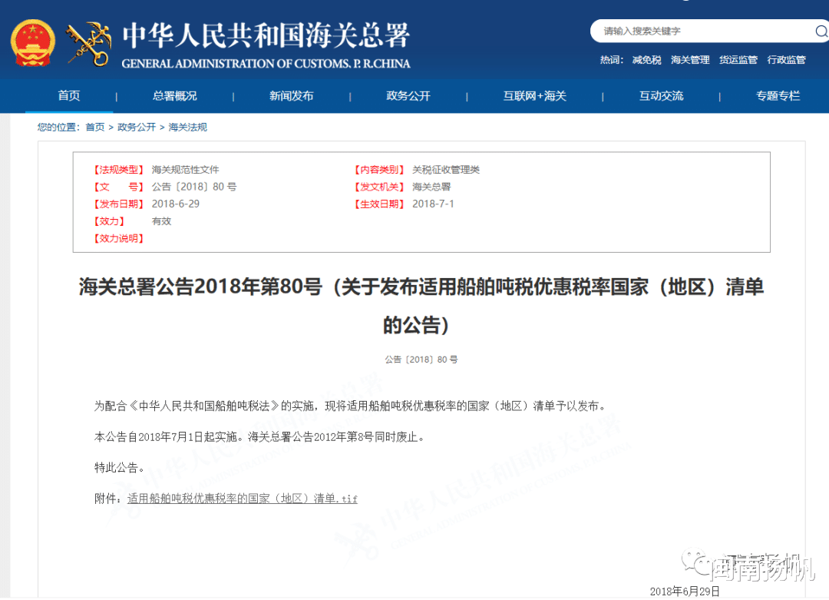The height and width of the screenshot is (600, 829).
Task: Click the 互动交流 navigation item
Action: click(661, 95)
